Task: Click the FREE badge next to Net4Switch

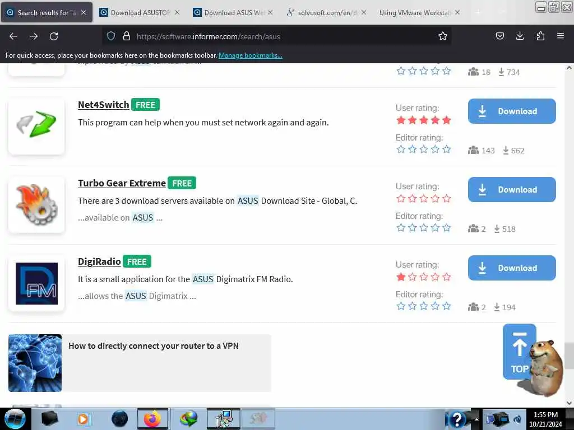Action: [145, 105]
